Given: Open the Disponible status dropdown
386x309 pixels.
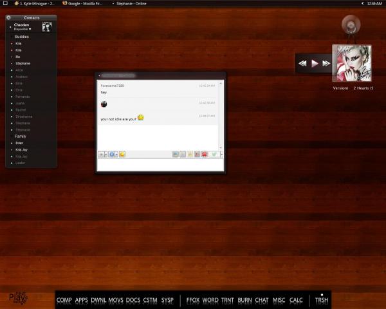Looking at the screenshot, I should click(23, 29).
